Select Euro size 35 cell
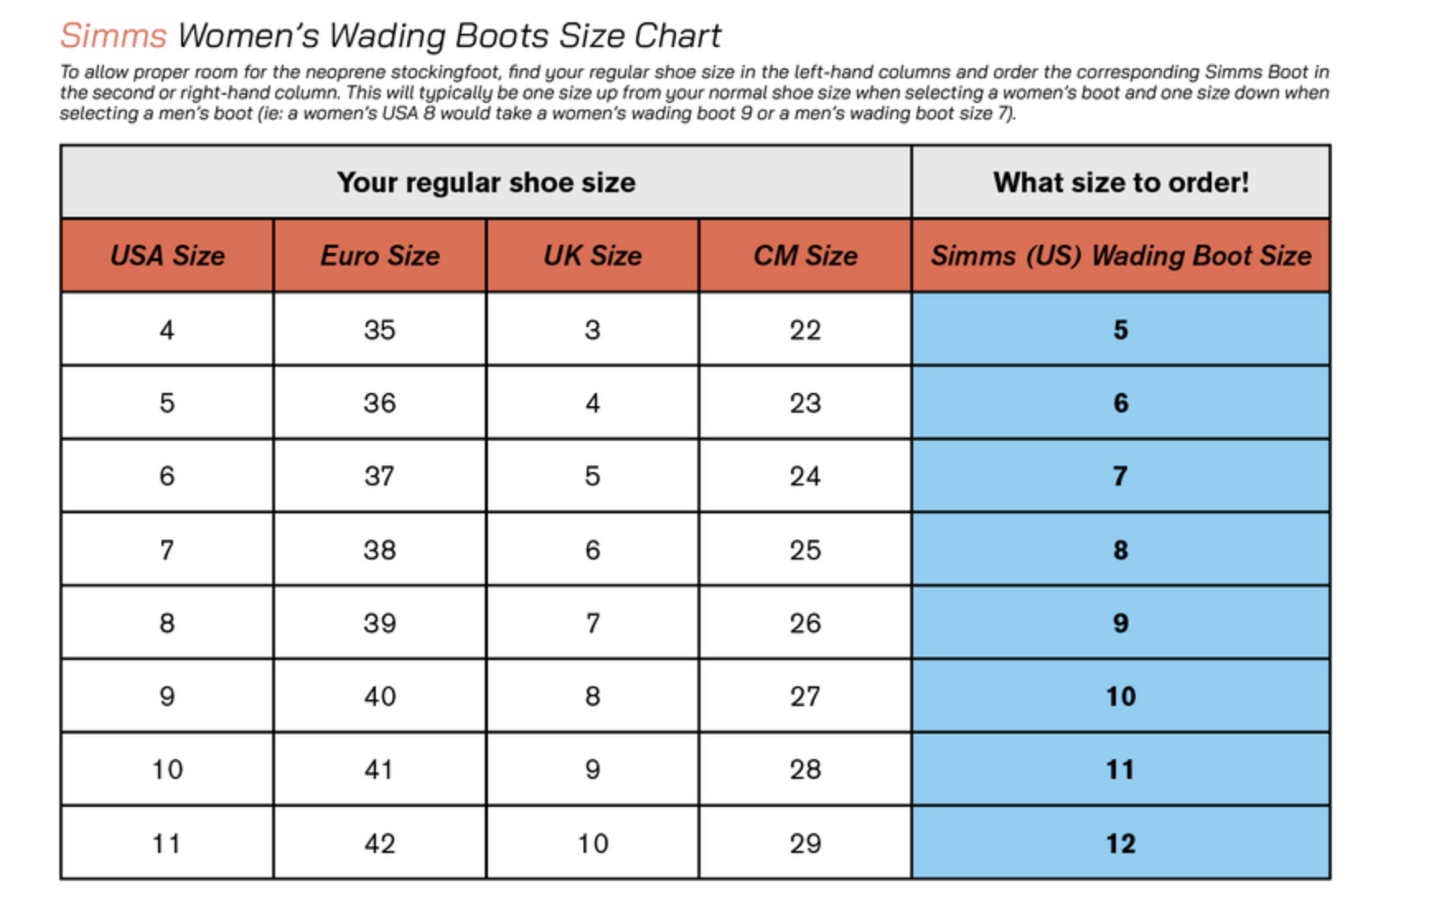Screen dimensions: 1434x913 click(380, 330)
